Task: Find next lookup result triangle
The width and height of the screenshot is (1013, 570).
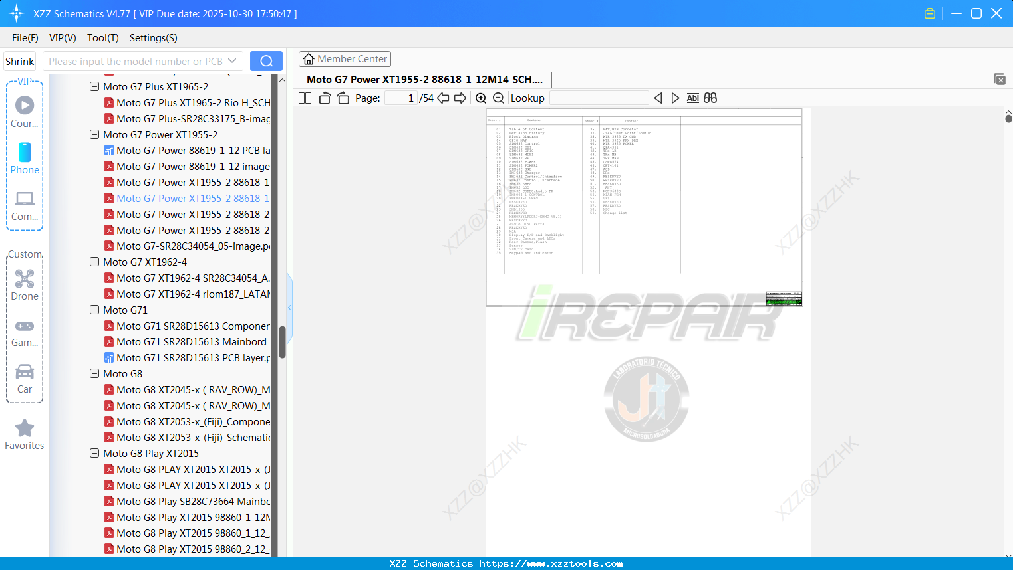Action: pyautogui.click(x=675, y=98)
